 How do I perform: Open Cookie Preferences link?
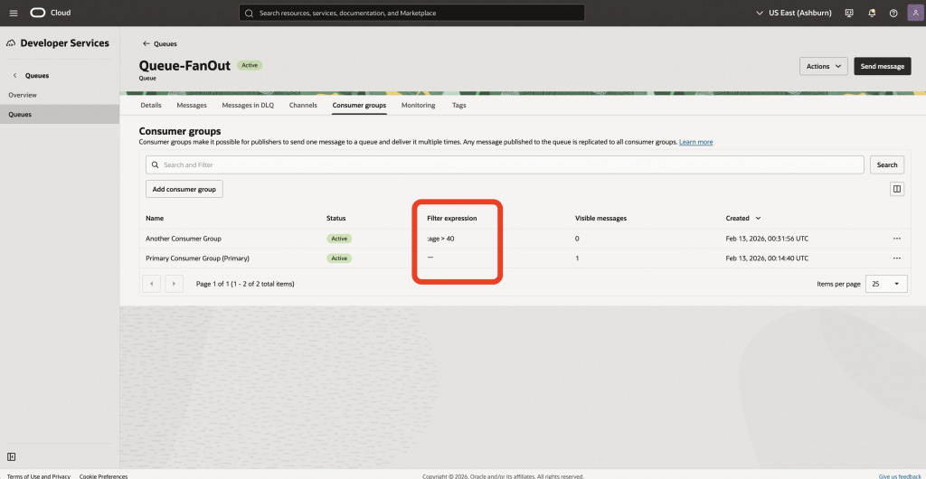103,475
